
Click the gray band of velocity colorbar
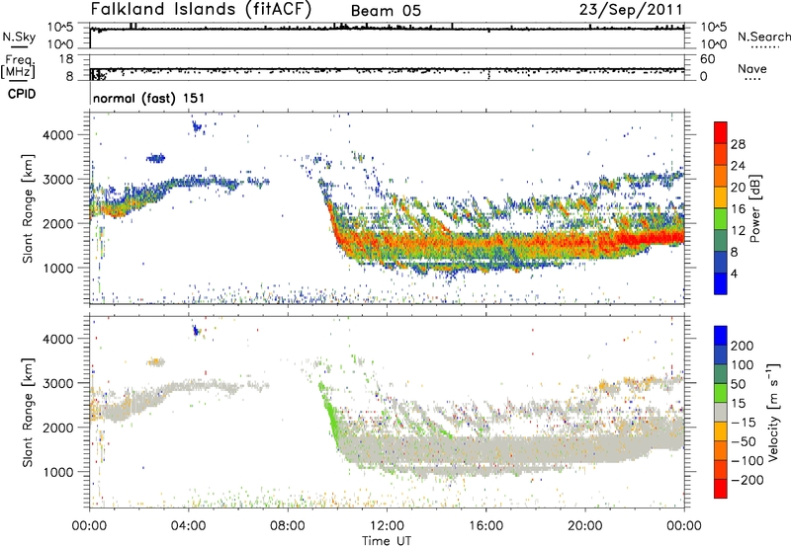point(721,413)
